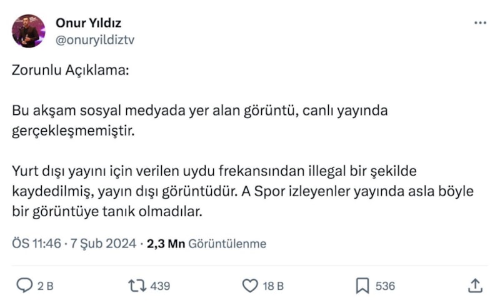Like the tweet with the heart icon
Viewport: 500px width, 303px height.
[250, 286]
